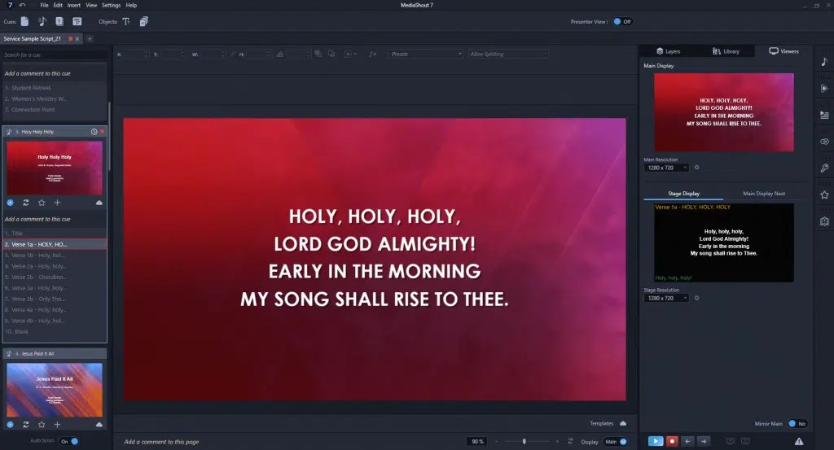The height and width of the screenshot is (450, 834).
Task: Go to next page arrow
Action: (x=703, y=441)
